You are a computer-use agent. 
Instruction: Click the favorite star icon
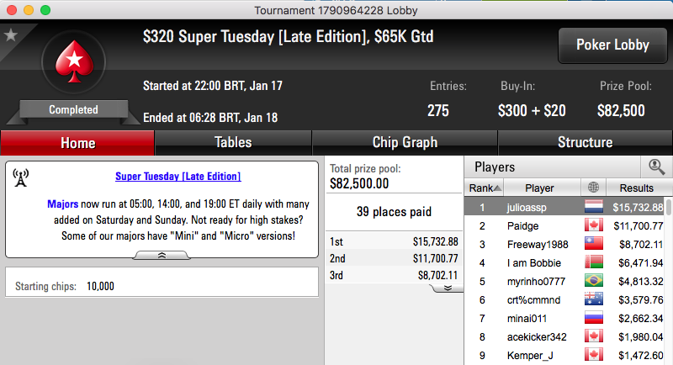[x=11, y=35]
